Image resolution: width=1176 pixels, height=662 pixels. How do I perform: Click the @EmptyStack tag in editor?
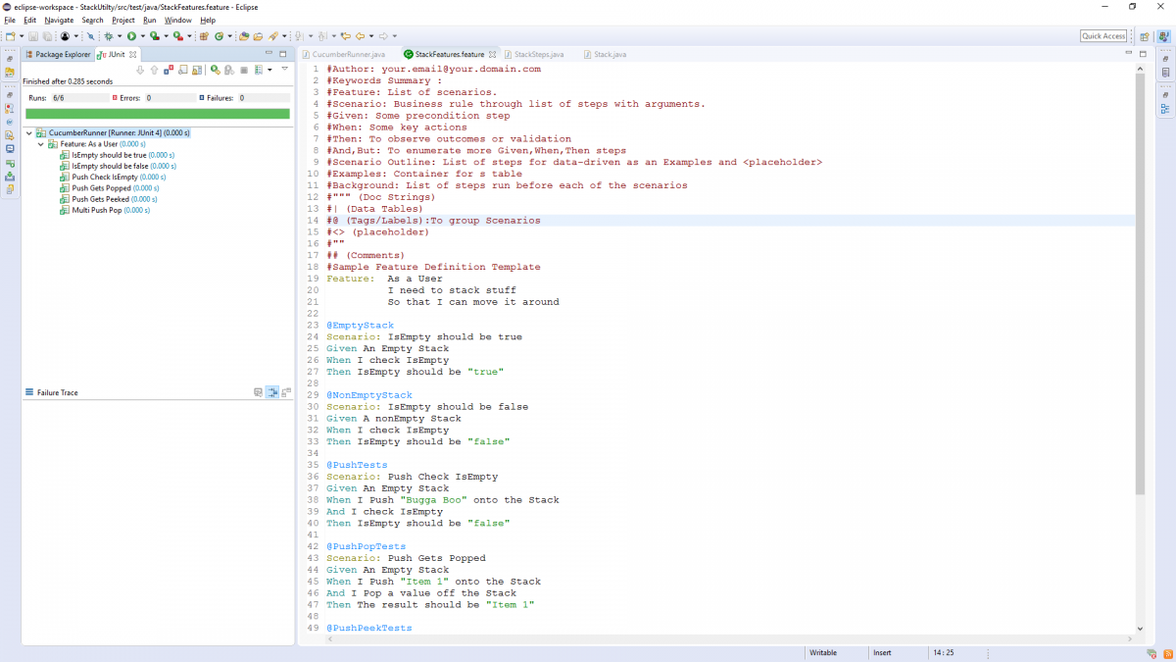[x=360, y=326]
